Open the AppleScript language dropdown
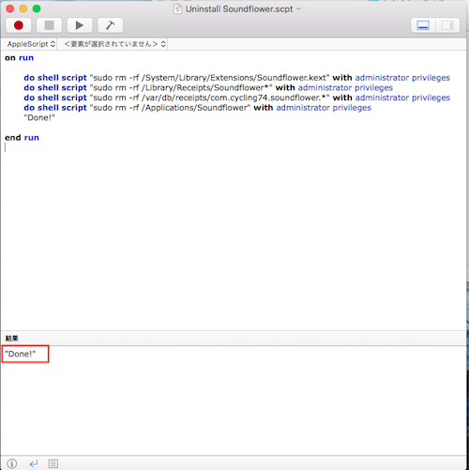The width and height of the screenshot is (469, 470). [x=31, y=44]
